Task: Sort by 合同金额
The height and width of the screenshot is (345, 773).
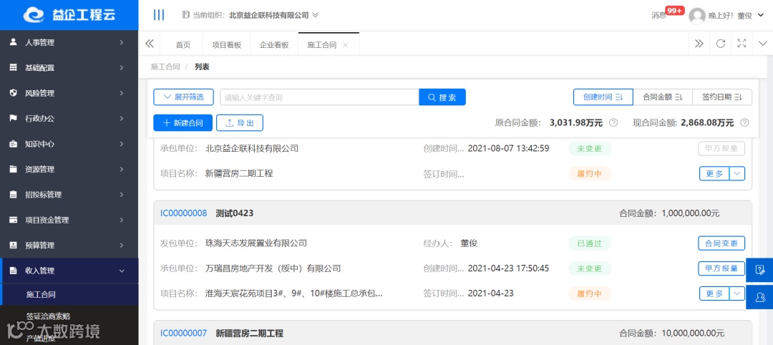Action: [663, 97]
